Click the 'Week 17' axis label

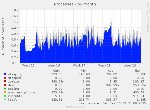tap(79, 66)
